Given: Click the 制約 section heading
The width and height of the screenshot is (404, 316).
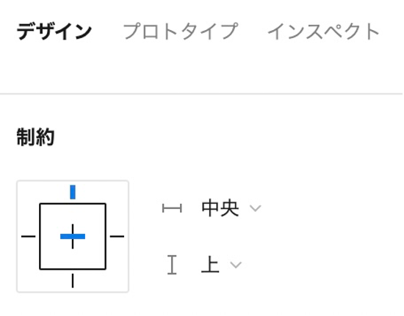Looking at the screenshot, I should point(35,137).
